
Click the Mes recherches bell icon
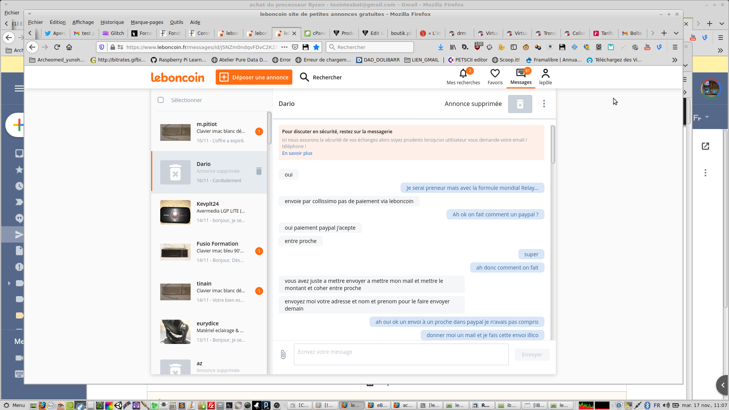point(463,73)
